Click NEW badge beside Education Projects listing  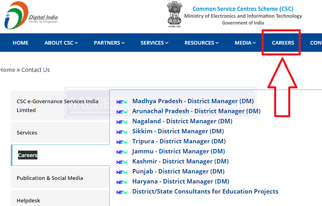point(122,192)
